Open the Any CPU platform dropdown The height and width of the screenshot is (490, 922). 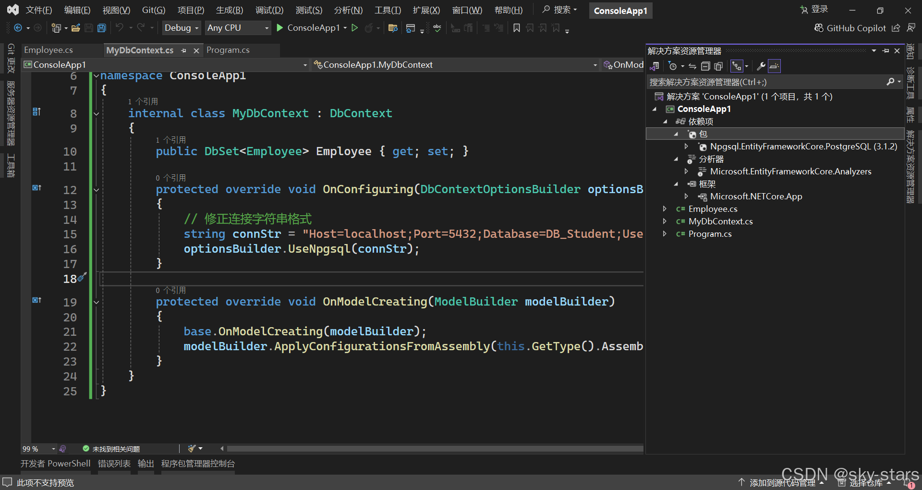click(238, 28)
